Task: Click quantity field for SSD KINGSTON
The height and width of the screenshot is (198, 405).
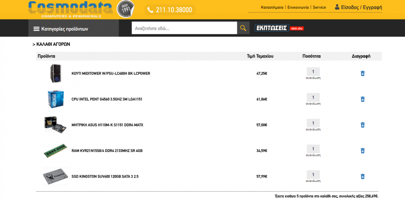Action: tap(313, 175)
